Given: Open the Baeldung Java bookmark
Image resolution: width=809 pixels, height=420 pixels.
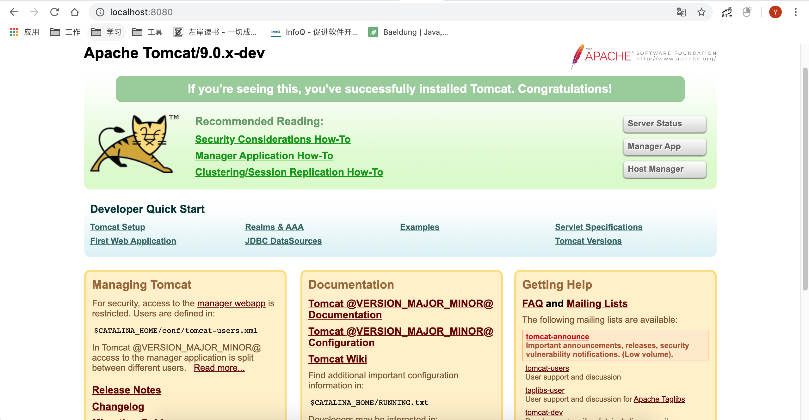Looking at the screenshot, I should (x=408, y=32).
